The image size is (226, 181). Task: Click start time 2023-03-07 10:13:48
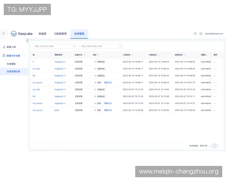coord(159,97)
